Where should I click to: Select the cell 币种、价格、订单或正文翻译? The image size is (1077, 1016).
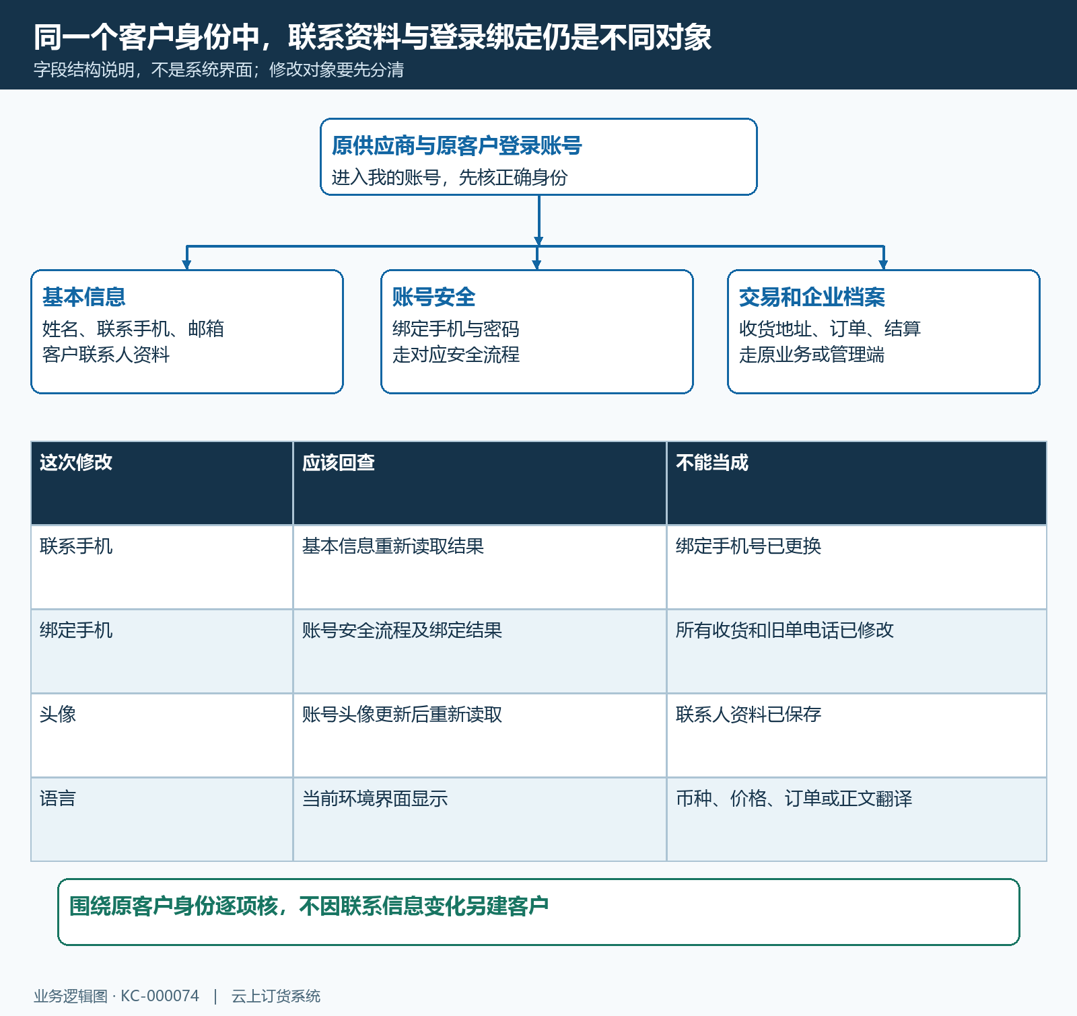click(x=857, y=820)
